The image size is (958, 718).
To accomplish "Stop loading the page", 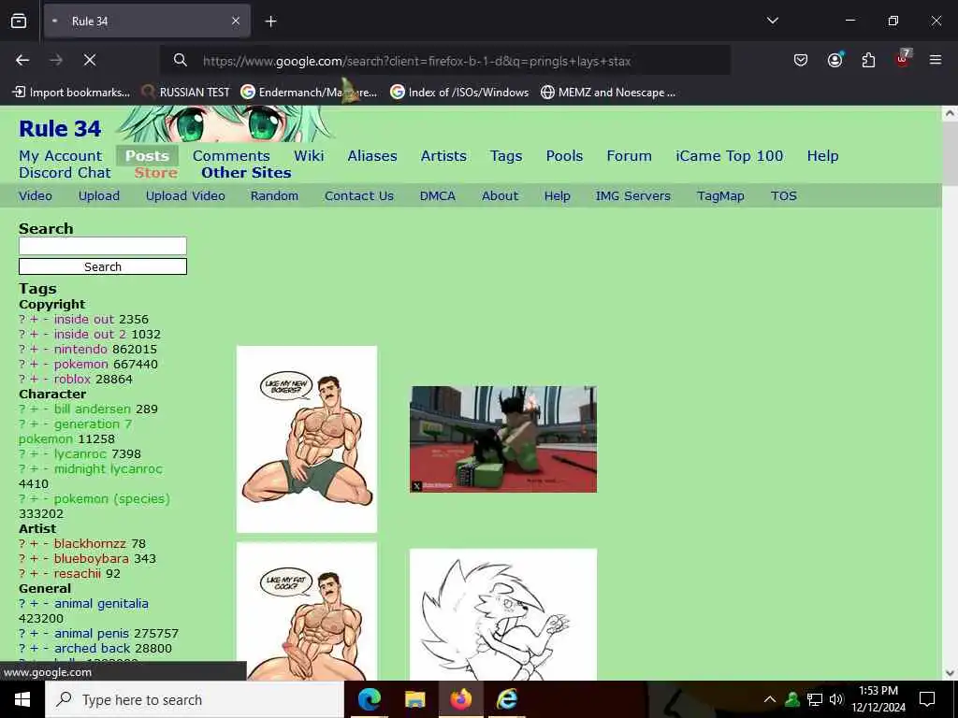I will 89,60.
